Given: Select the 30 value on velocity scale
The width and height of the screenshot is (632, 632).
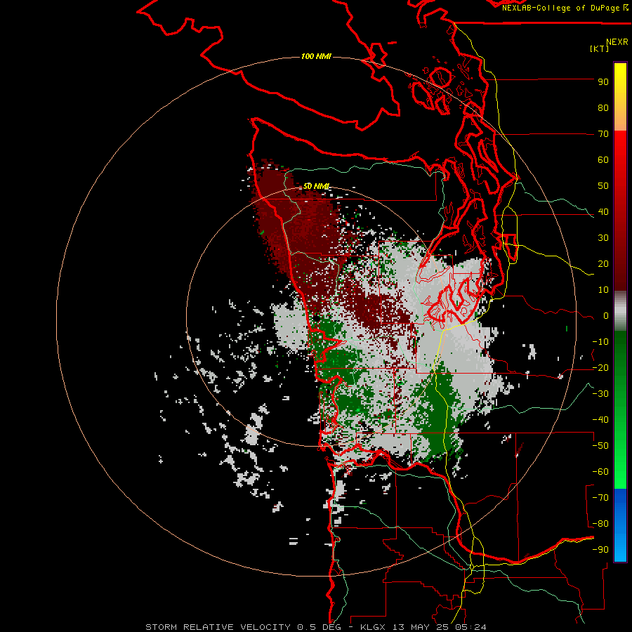Looking at the screenshot, I should (603, 238).
